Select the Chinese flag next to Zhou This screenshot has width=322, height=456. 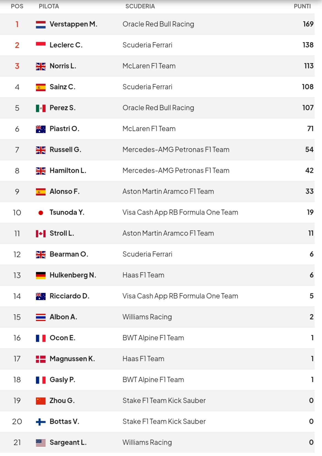[x=41, y=401]
